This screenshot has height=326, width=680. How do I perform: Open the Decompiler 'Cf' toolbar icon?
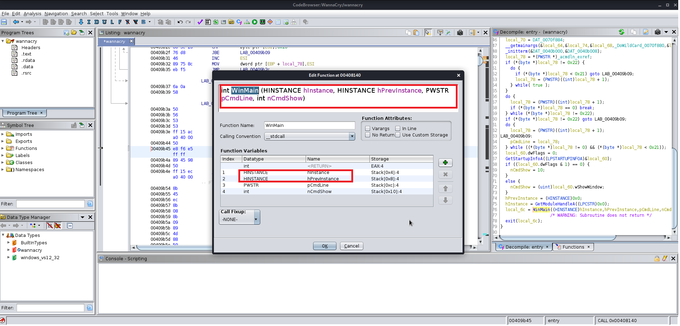coord(239,22)
